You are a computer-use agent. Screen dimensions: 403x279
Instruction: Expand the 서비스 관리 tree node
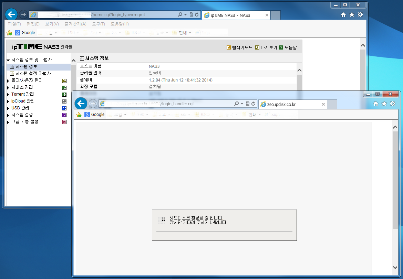point(8,88)
